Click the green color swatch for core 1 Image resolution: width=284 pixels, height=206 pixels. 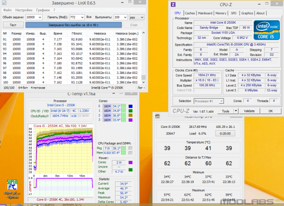click(x=131, y=111)
